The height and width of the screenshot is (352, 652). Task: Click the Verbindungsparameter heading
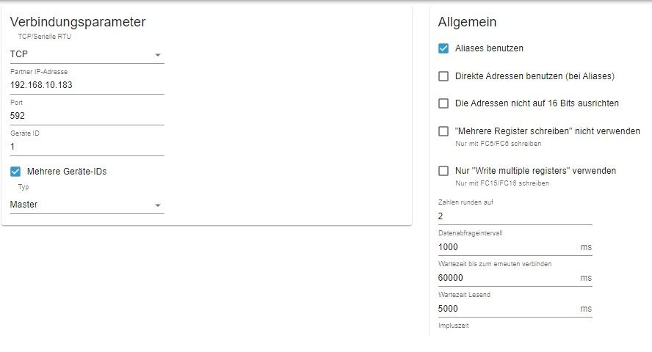(x=78, y=21)
